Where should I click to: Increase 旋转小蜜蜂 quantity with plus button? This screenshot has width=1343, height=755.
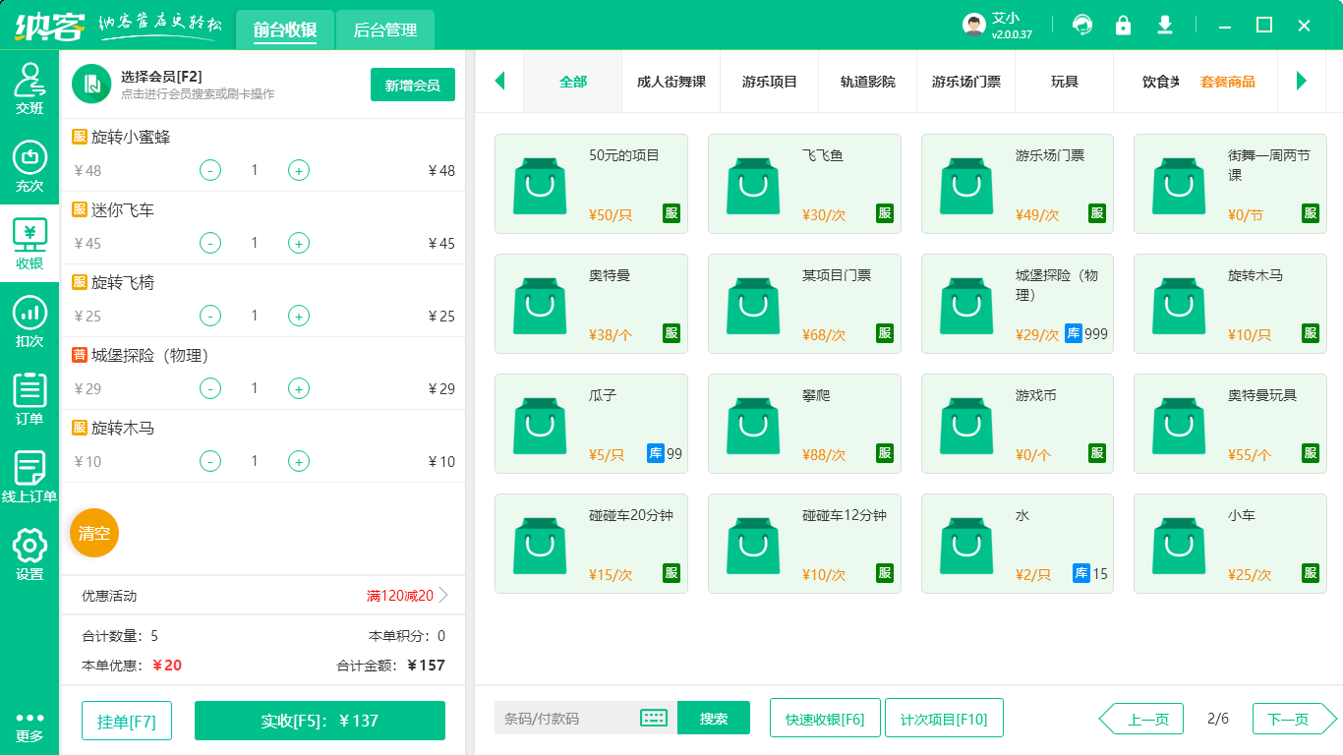299,170
